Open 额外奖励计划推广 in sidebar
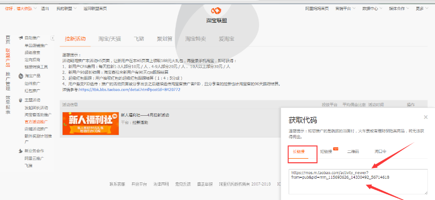 tap(38, 139)
